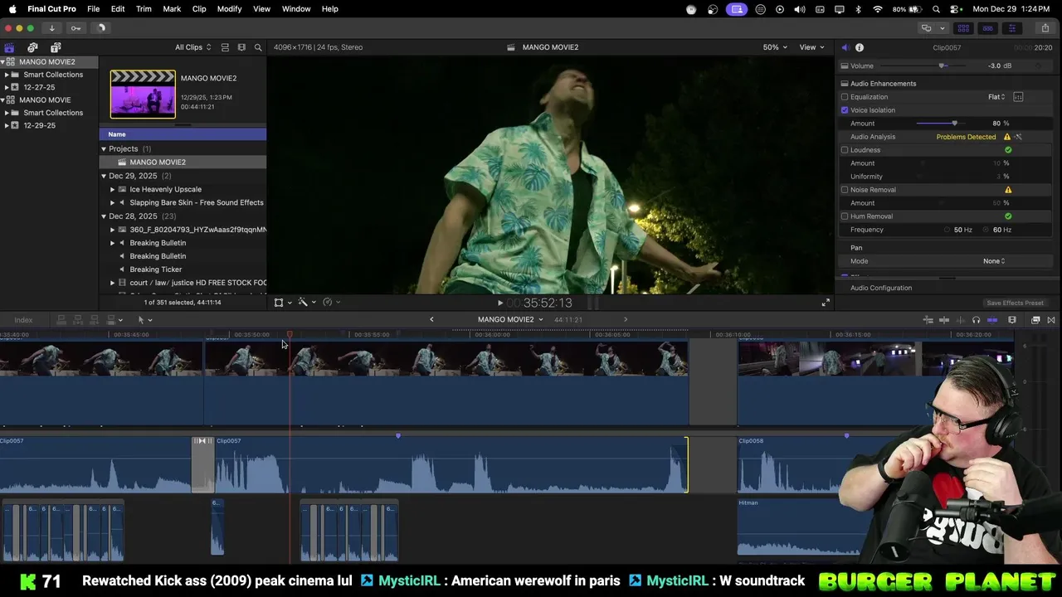This screenshot has height=597, width=1062.
Task: Select the Audio inspector speaker icon
Action: click(845, 47)
